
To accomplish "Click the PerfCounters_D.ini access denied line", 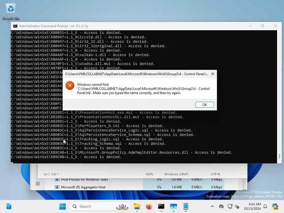I will [x=87, y=126].
